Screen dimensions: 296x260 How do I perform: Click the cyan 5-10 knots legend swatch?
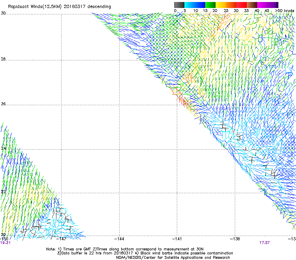[190, 5]
